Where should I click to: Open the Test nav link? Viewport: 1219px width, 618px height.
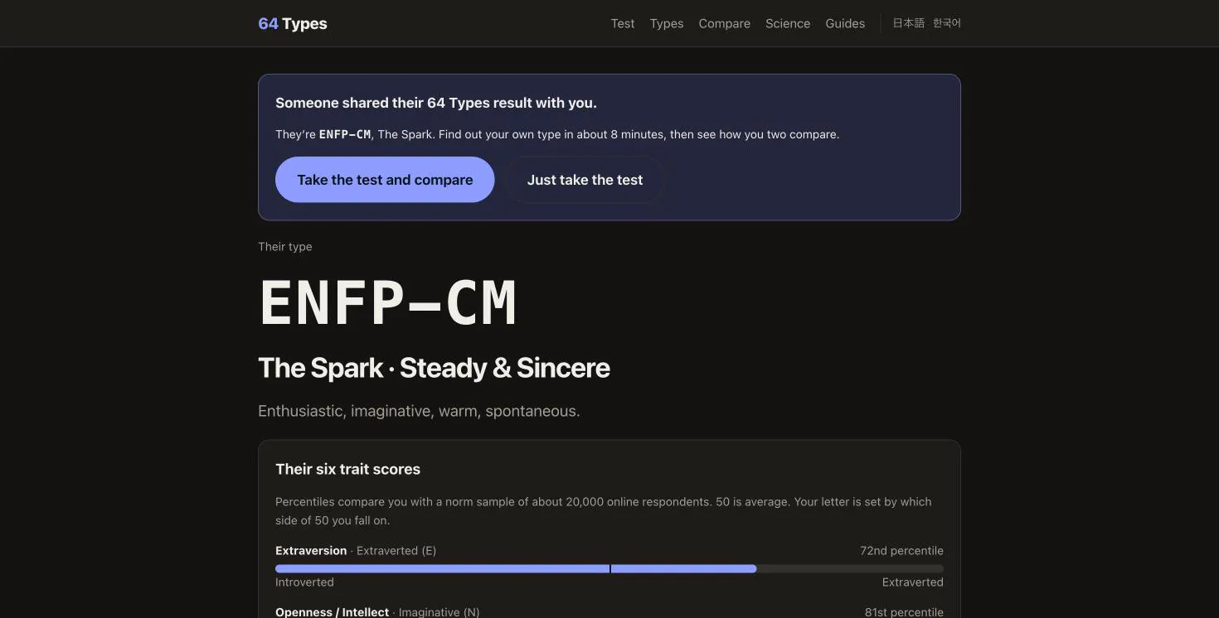tap(623, 23)
